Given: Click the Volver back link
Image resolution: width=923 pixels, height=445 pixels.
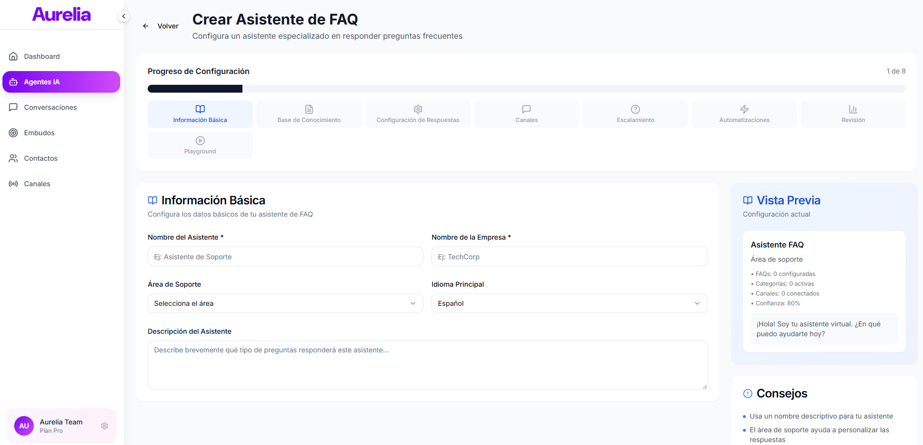Looking at the screenshot, I should tap(161, 26).
